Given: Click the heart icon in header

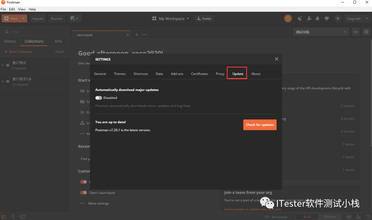Looking at the screenshot, I should (327, 18).
